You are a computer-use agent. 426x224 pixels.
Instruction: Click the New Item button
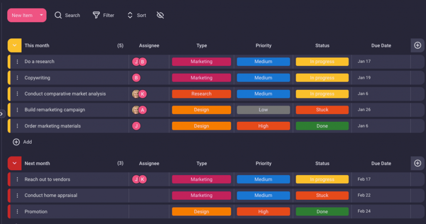[22, 15]
